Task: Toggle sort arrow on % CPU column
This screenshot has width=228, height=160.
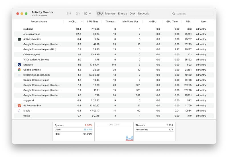Action: (82, 21)
